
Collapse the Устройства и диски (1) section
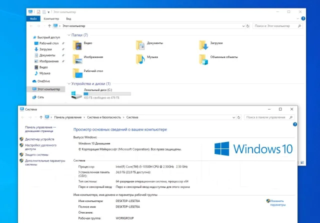(x=69, y=83)
